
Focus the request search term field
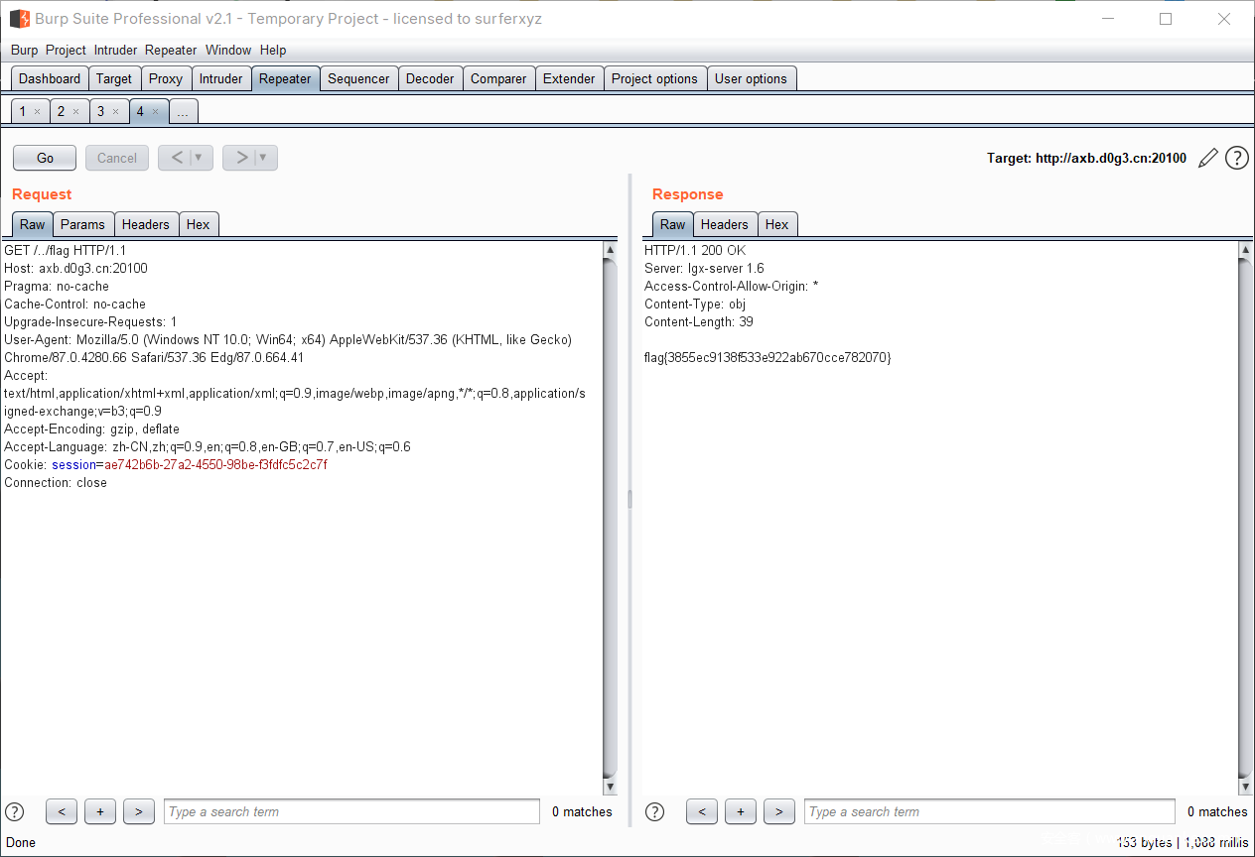pyautogui.click(x=352, y=811)
